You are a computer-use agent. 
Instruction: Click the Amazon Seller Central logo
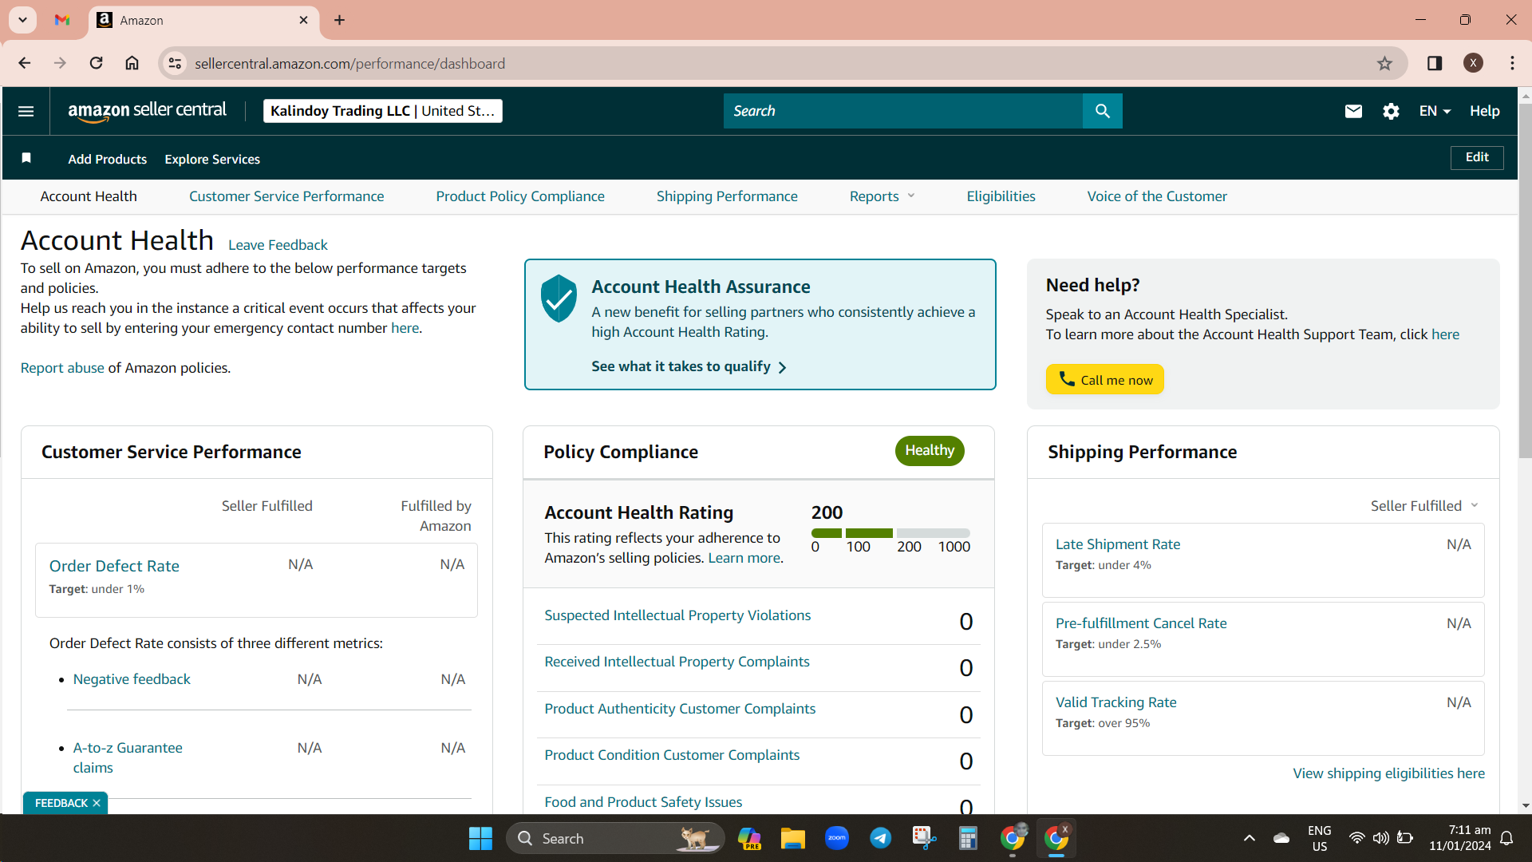147,111
